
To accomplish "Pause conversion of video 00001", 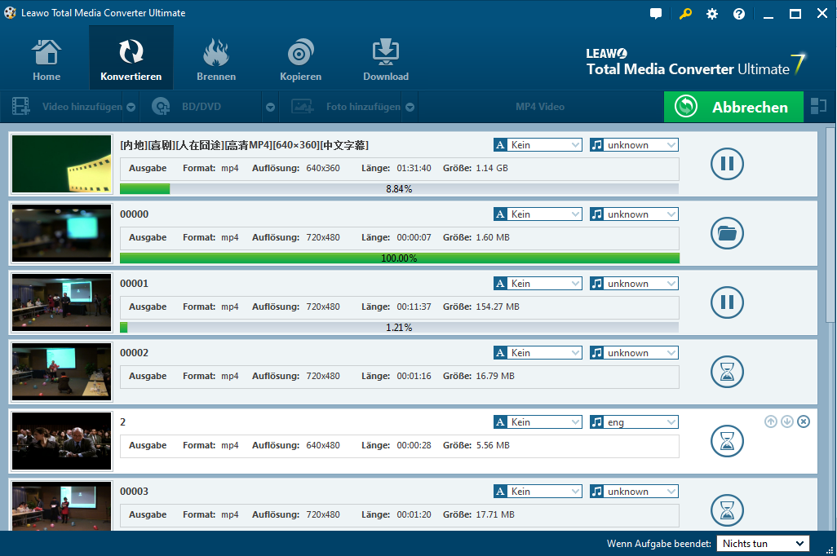I will tap(727, 302).
